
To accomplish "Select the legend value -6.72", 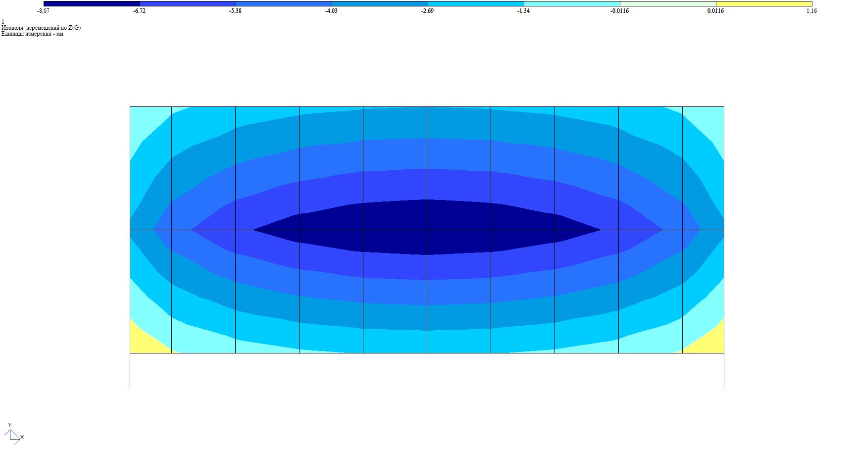I will point(140,11).
